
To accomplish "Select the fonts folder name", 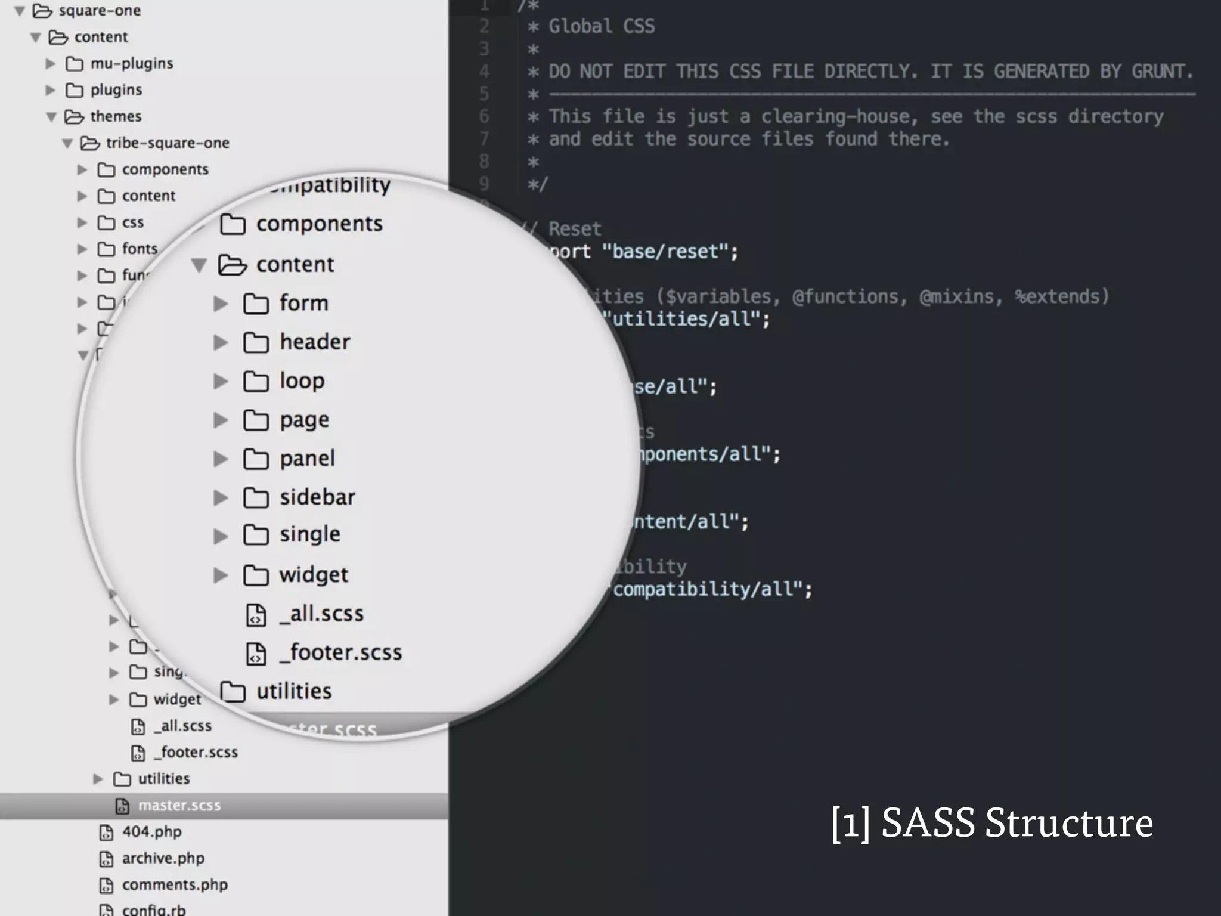I will (140, 248).
